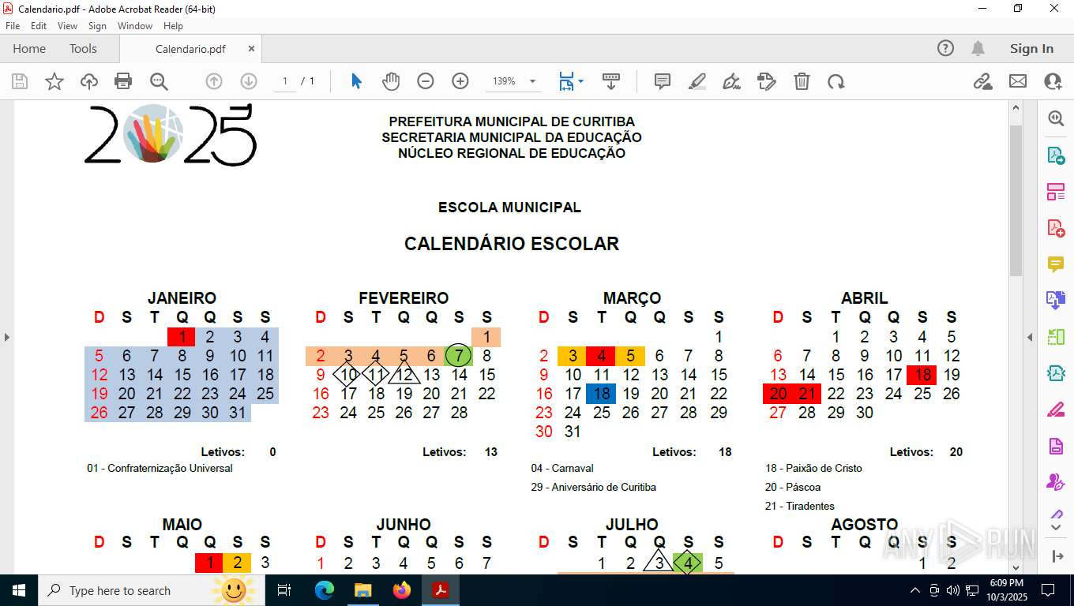
Task: Open Comment tool in sidebar
Action: coord(1056,264)
